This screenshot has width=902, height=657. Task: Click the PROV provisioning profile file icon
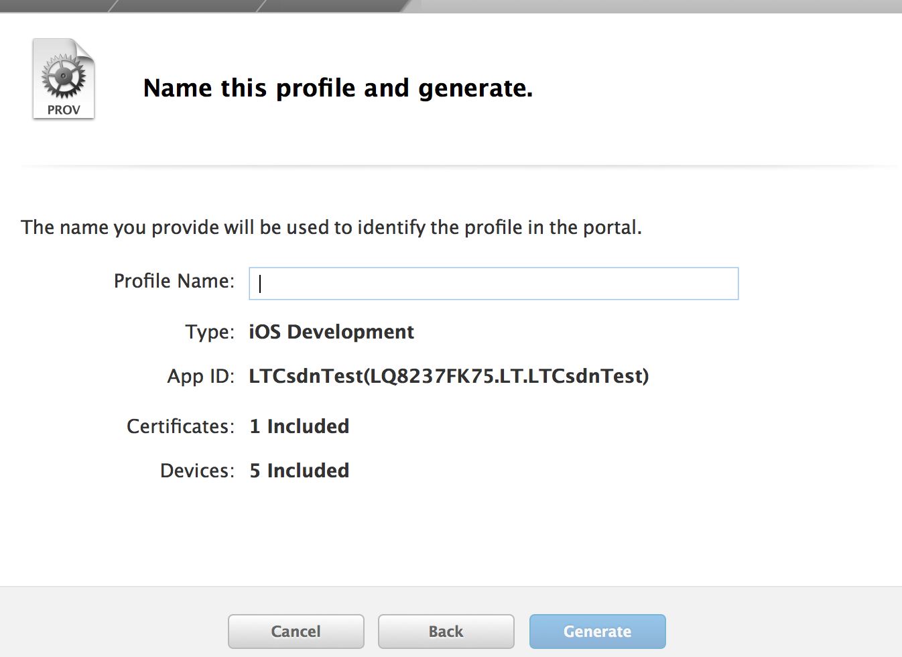click(64, 79)
